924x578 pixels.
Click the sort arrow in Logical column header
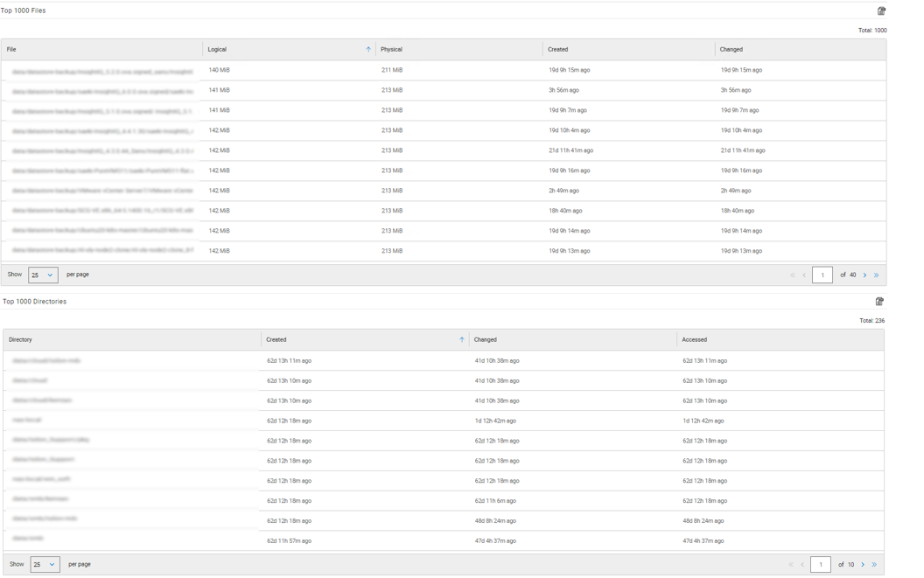367,50
